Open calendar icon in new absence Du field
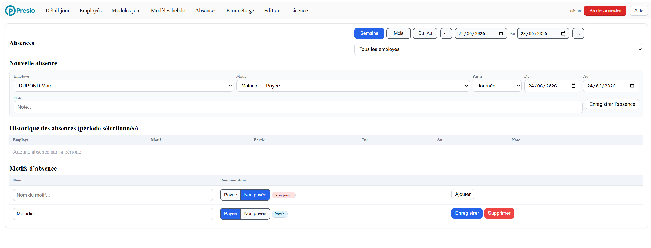Screen dimensions: 651x248 click(573, 86)
